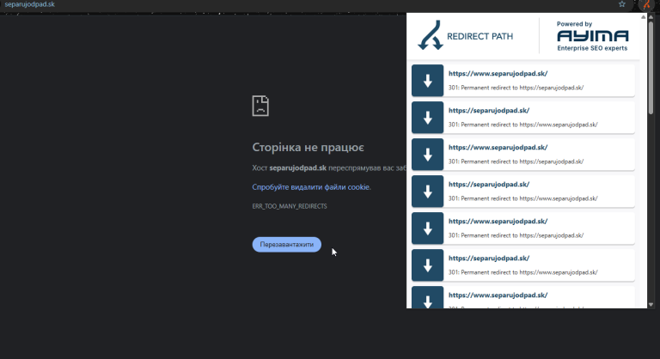
Task: Open the Спробуйте видалити файли cookie link
Action: [x=311, y=187]
